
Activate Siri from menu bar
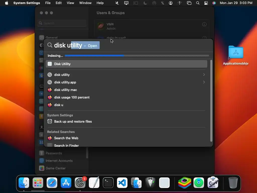coord(214,3)
